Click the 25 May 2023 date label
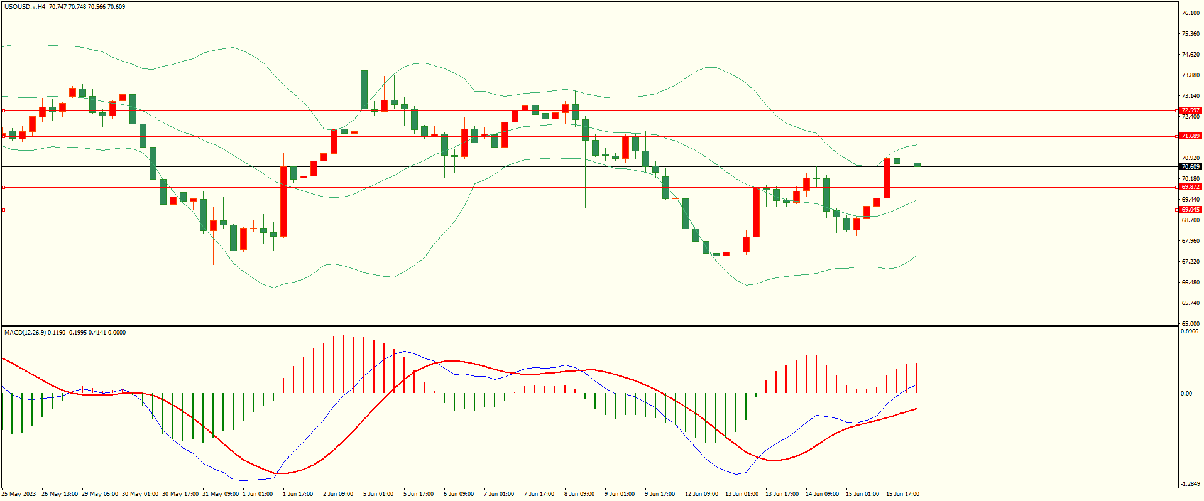Viewport: 1204px width, 501px height. (x=19, y=494)
